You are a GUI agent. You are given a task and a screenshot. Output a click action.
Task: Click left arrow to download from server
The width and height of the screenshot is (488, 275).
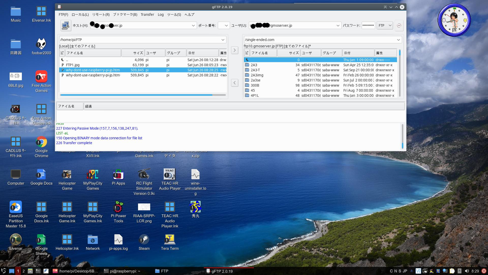(234, 83)
